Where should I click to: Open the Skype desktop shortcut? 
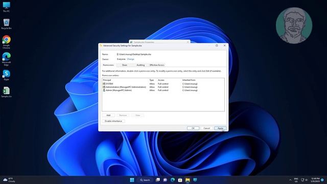[x=6, y=75]
